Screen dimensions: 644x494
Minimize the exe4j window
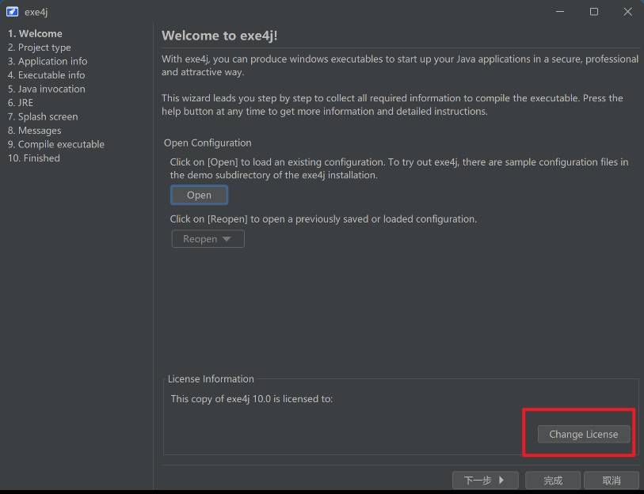tap(560, 12)
